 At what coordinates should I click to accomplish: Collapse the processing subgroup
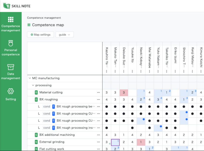click(33, 85)
